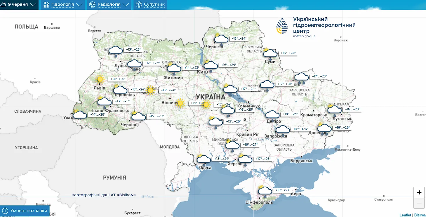Select the weather icon at Суми
426x217 pixels.
pos(270,54)
